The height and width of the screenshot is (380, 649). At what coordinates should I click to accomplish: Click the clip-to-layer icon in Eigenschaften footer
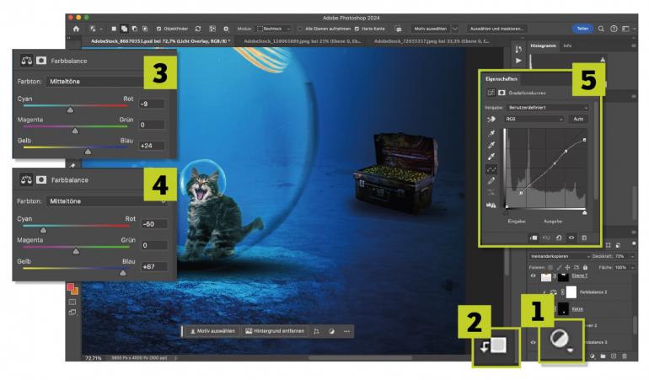pos(534,238)
